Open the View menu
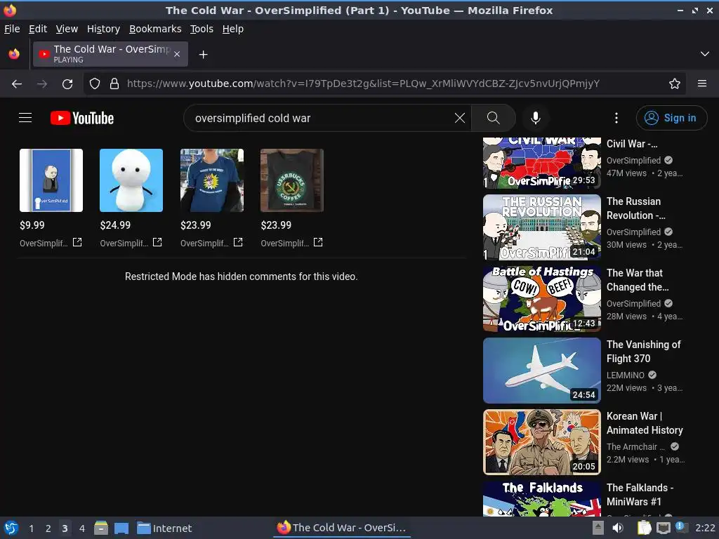This screenshot has height=539, width=719. 67,29
